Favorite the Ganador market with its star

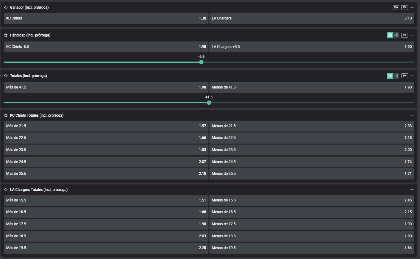6,8
